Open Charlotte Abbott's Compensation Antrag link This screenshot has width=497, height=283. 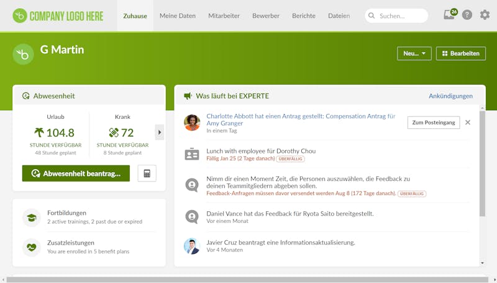301,120
